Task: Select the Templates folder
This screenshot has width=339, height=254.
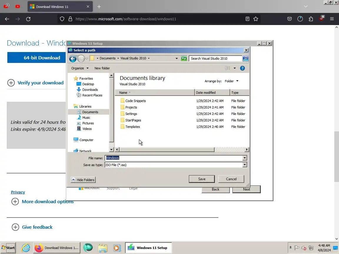Action: (x=132, y=127)
